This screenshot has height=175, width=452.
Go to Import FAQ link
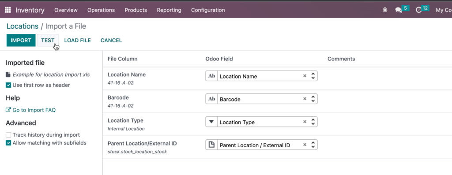pos(31,110)
